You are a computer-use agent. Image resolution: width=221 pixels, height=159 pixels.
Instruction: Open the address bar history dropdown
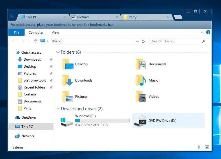pos(137,41)
